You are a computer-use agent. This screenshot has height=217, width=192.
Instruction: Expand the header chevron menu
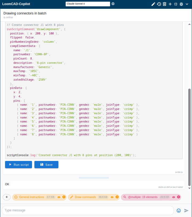click(x=187, y=4)
